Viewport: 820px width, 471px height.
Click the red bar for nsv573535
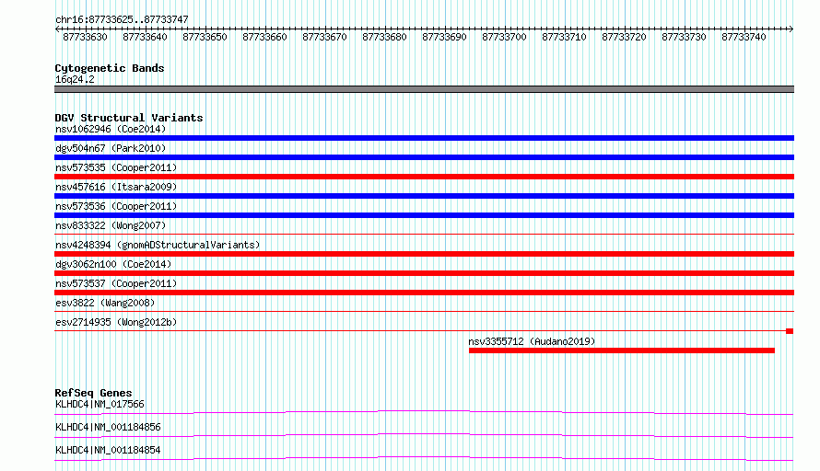424,177
